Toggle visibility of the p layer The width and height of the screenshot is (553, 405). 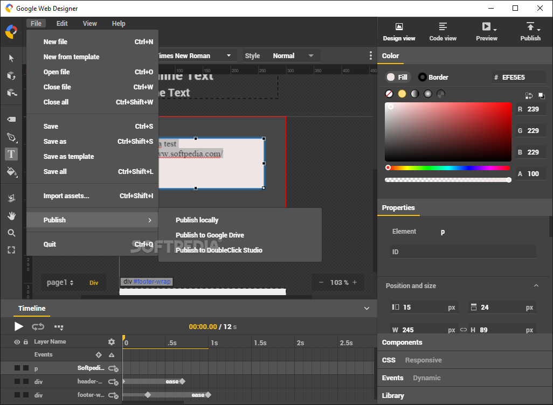point(17,368)
